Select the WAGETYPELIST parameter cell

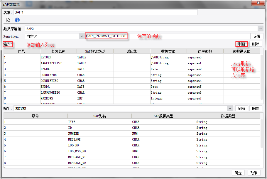pyautogui.click(x=58, y=63)
